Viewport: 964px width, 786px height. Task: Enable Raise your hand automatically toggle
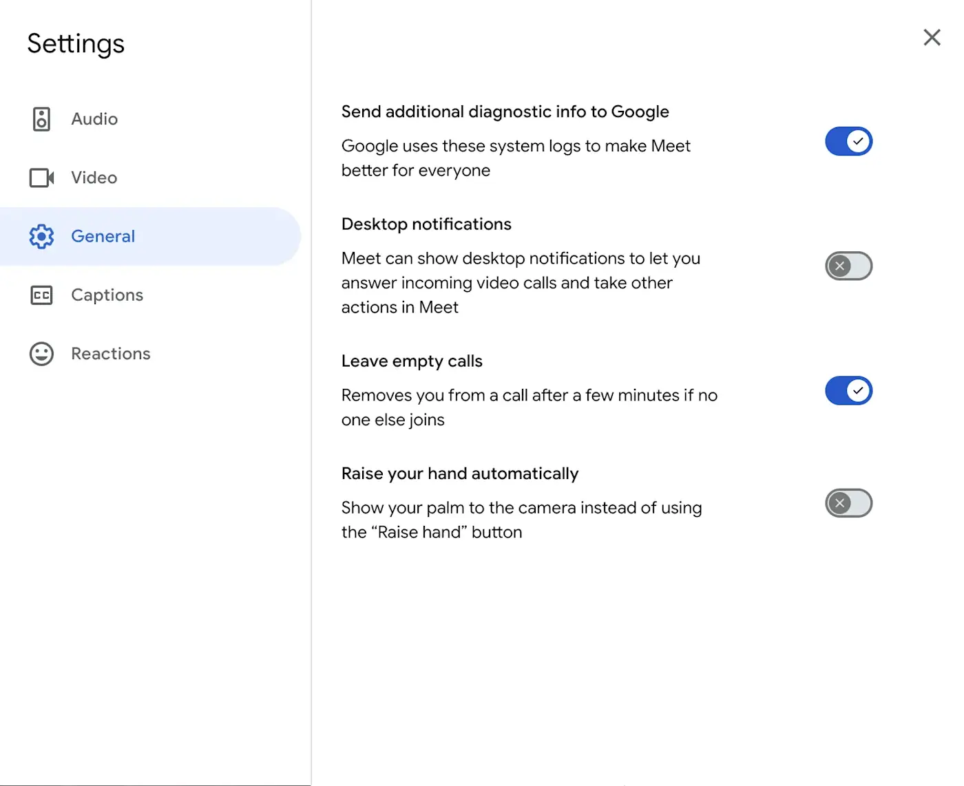[x=848, y=503]
